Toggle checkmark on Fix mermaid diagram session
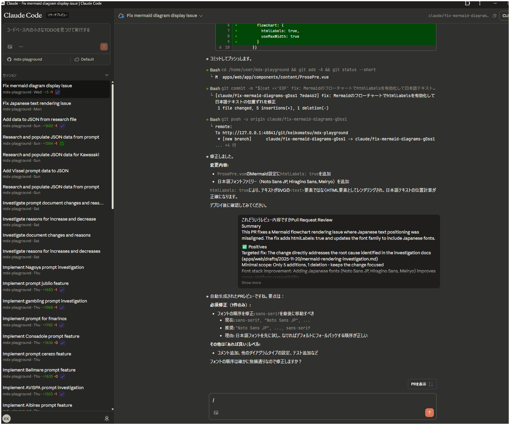The width and height of the screenshot is (510, 425). pos(58,92)
